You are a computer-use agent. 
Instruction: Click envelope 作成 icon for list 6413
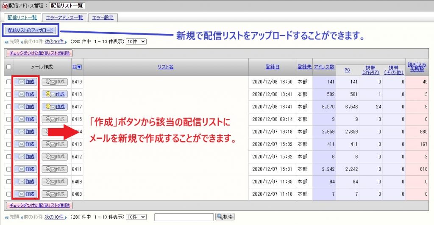(x=26, y=144)
